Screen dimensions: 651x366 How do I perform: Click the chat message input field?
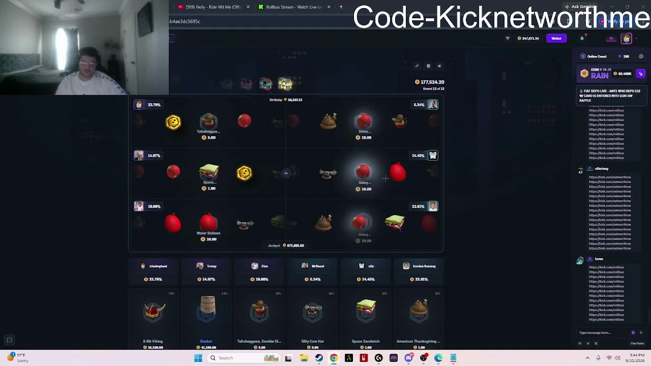[603, 333]
